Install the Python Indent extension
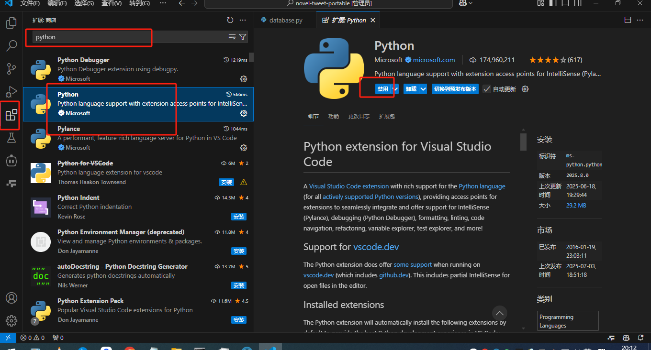Screen dimensions: 651x350 click(239, 217)
